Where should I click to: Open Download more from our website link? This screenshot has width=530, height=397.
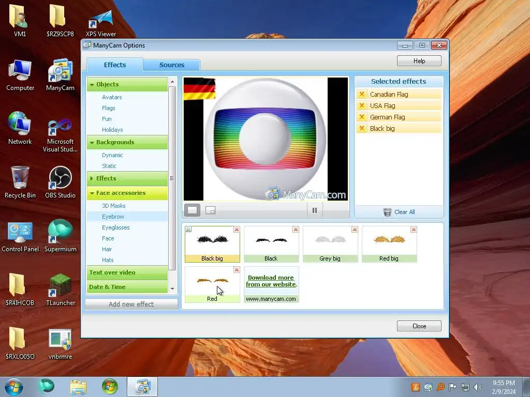(271, 281)
